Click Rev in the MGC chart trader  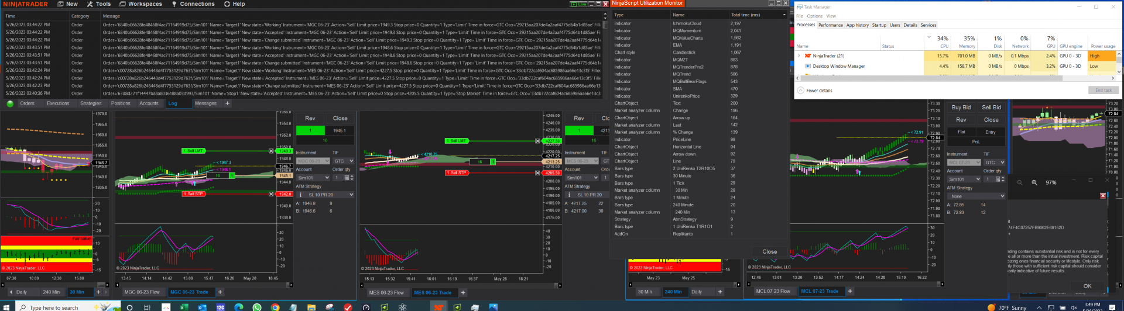[310, 118]
